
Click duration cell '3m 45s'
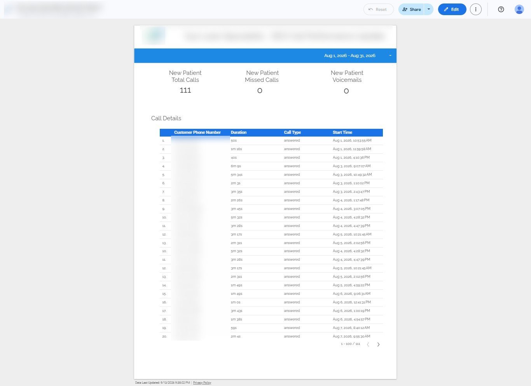click(x=236, y=209)
